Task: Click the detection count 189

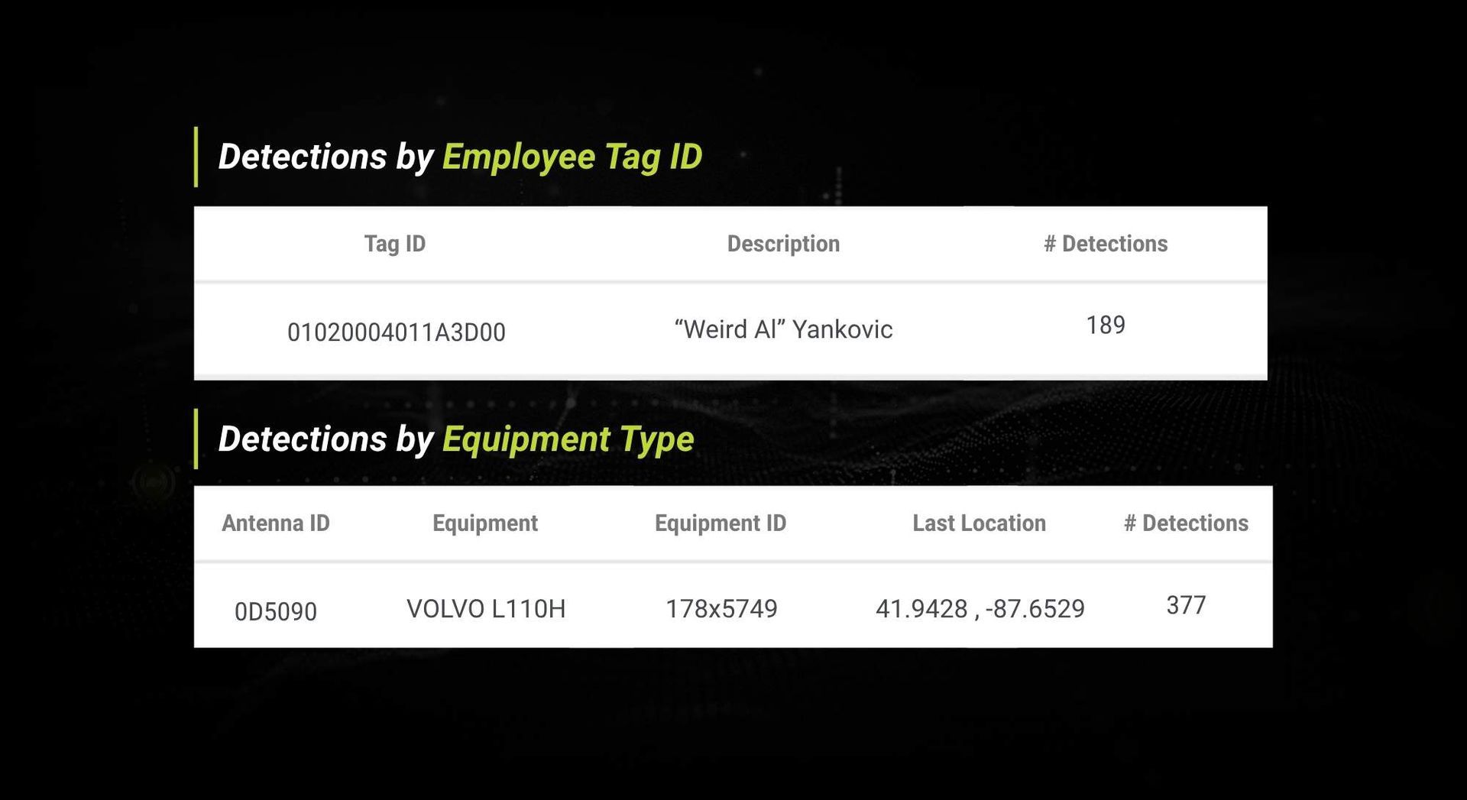Action: pyautogui.click(x=1106, y=326)
